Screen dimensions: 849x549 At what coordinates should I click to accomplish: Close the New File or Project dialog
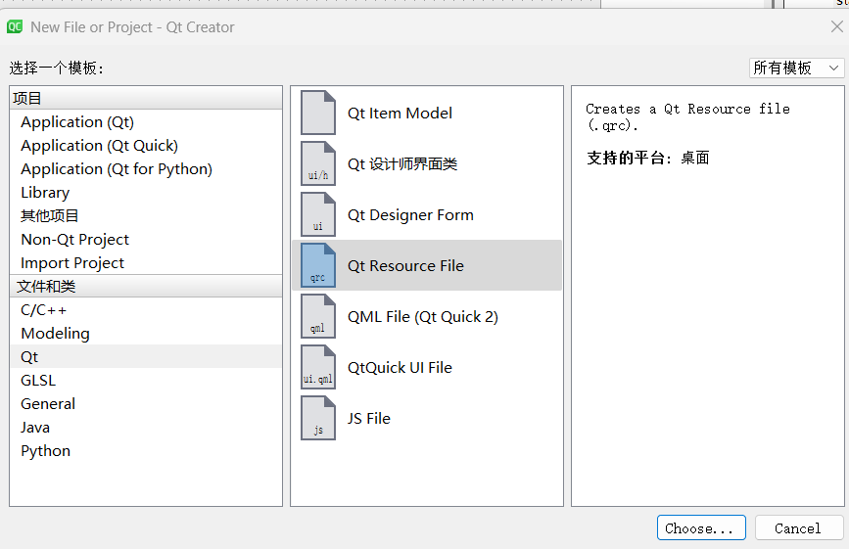(x=836, y=26)
